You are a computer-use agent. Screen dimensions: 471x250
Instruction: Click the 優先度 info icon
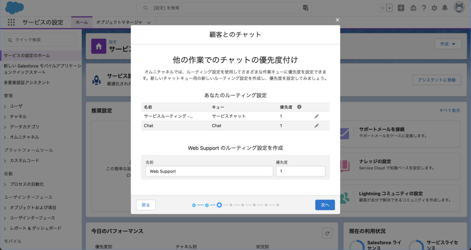[299, 107]
